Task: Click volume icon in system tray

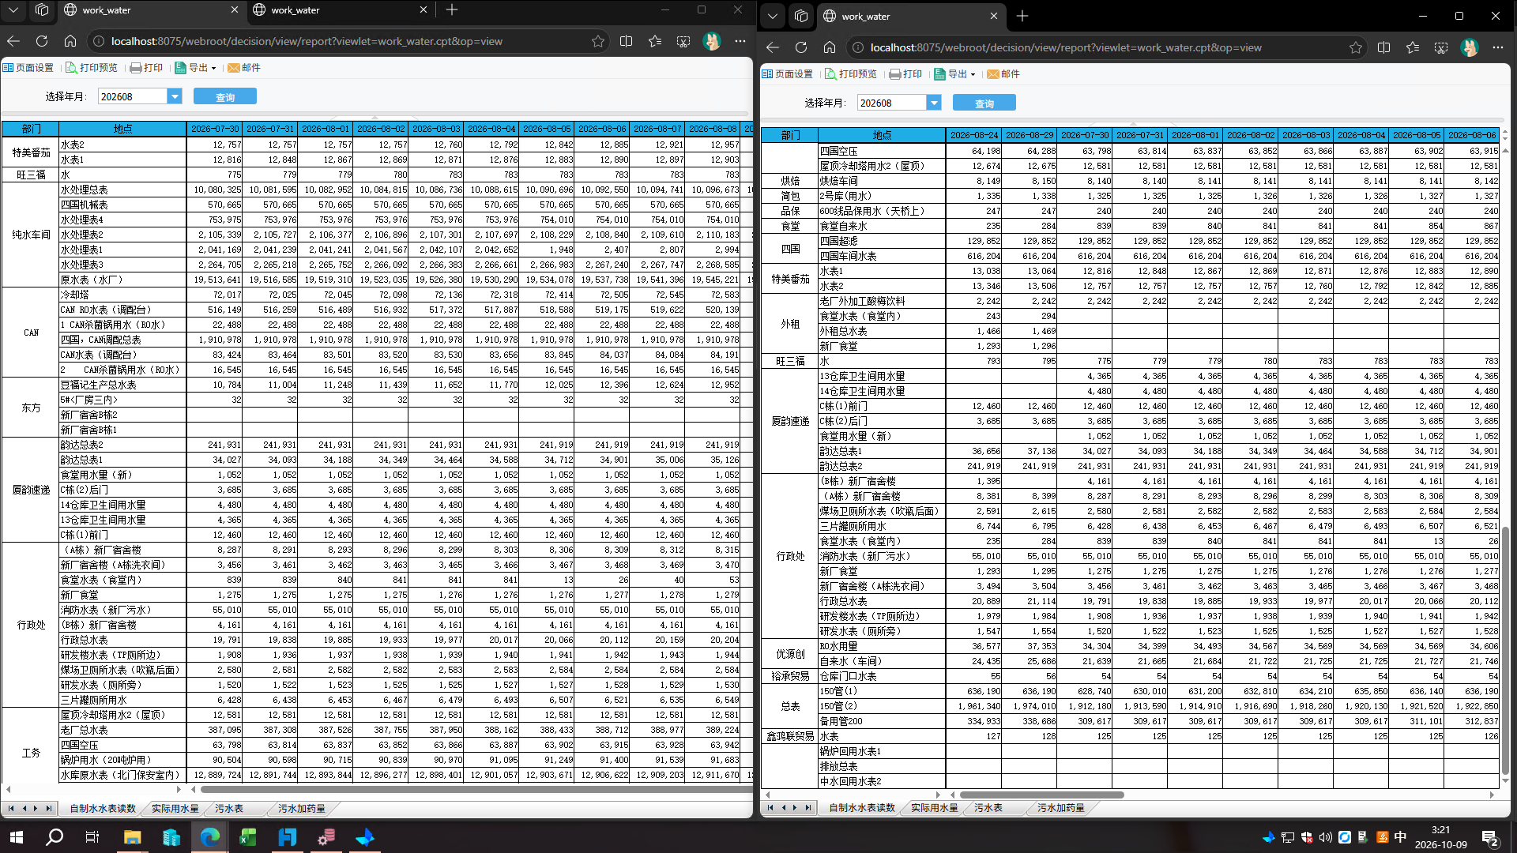Action: click(x=1325, y=837)
